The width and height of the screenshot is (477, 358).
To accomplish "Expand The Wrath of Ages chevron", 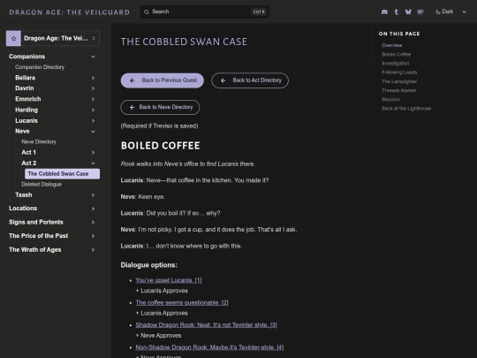I will click(93, 250).
